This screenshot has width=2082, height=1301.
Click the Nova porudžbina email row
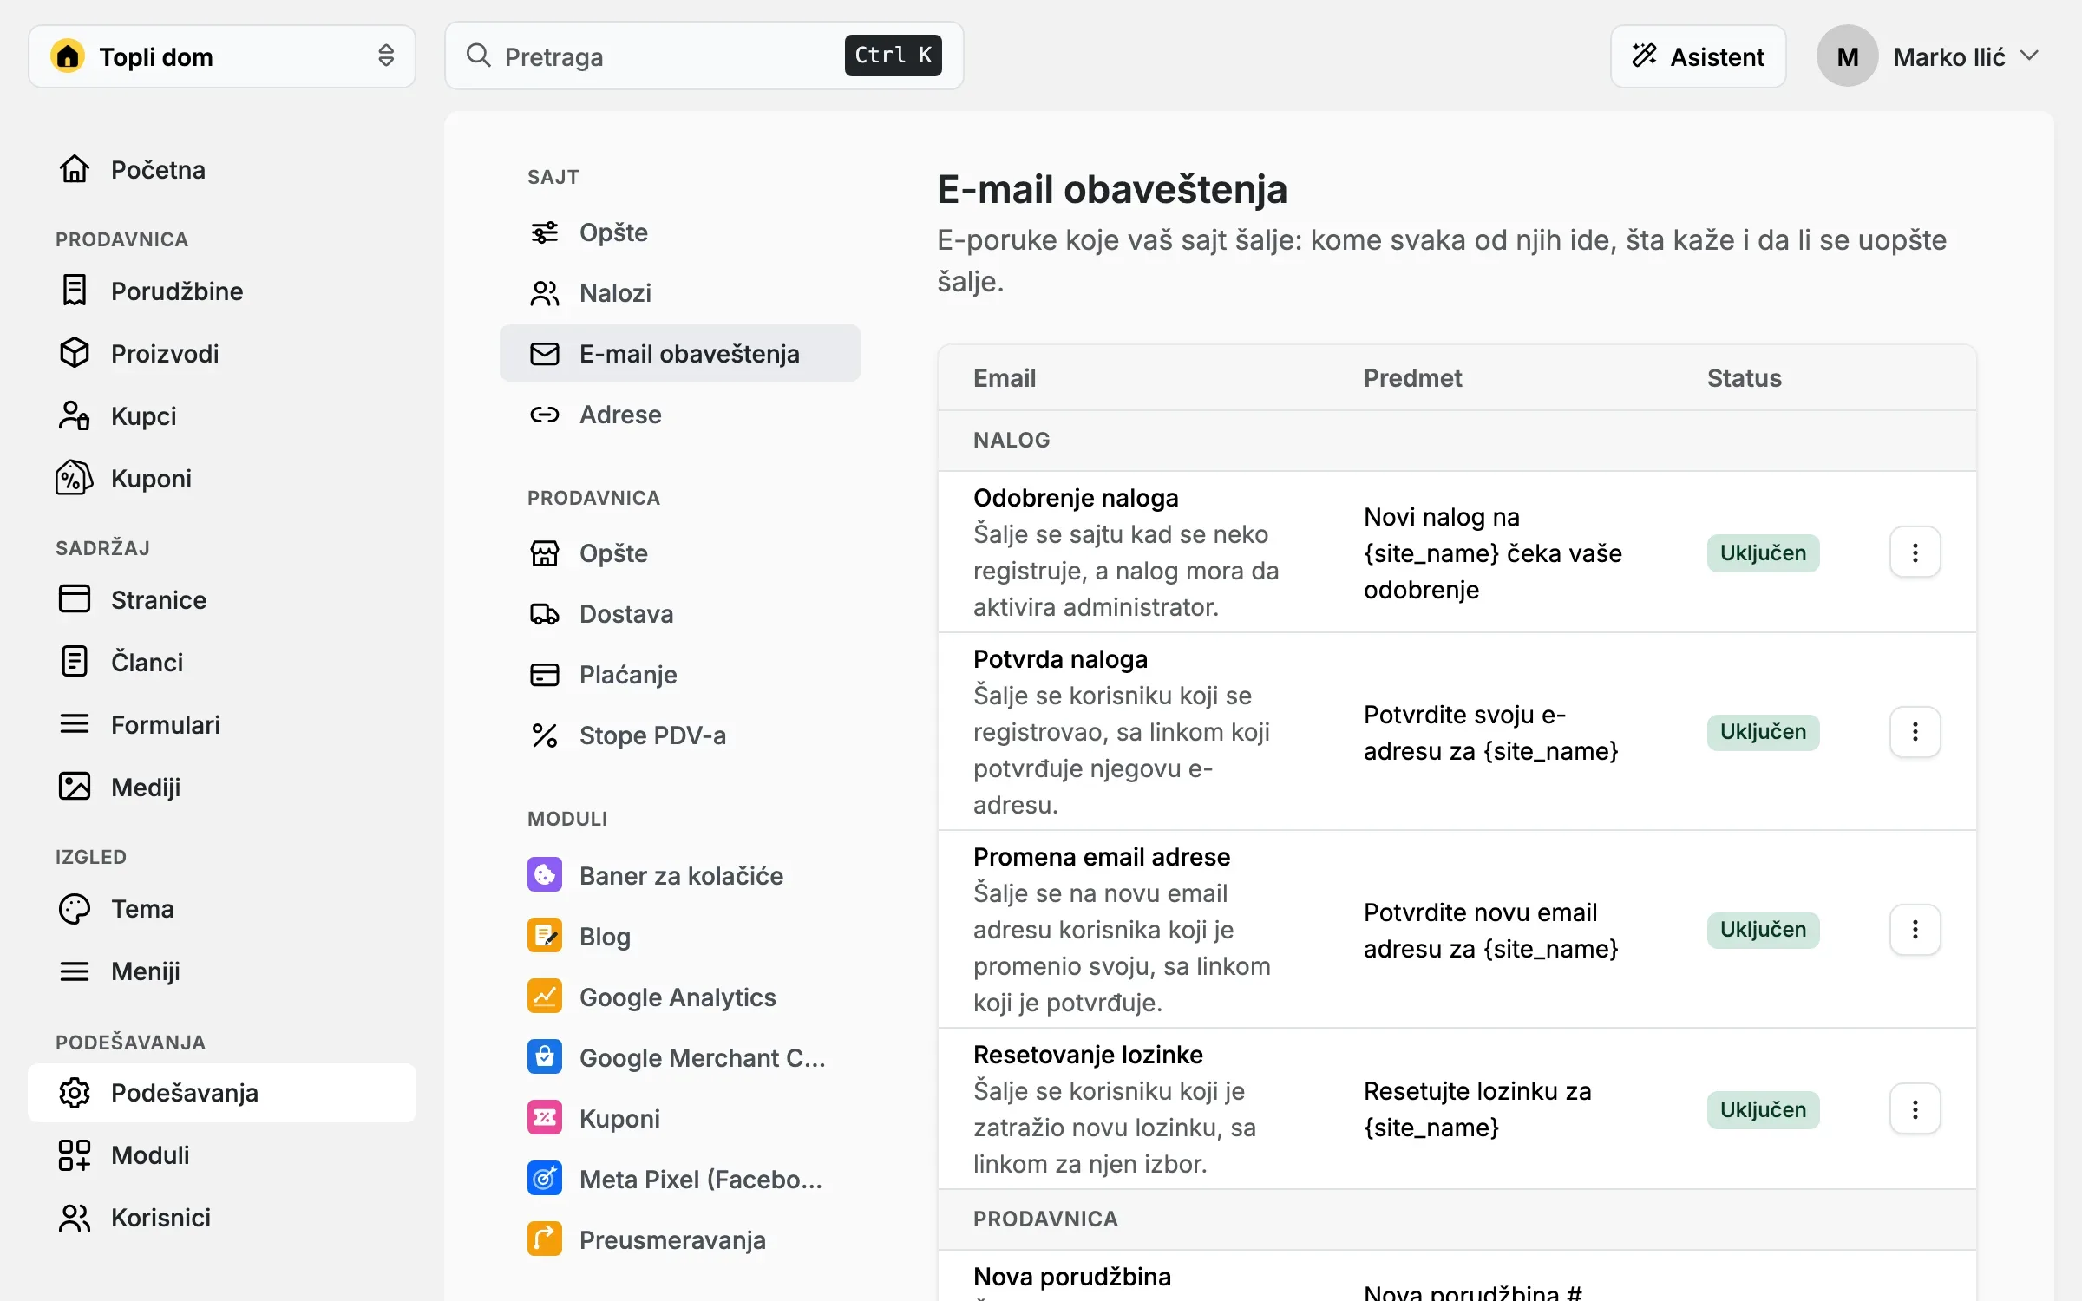click(1457, 1277)
